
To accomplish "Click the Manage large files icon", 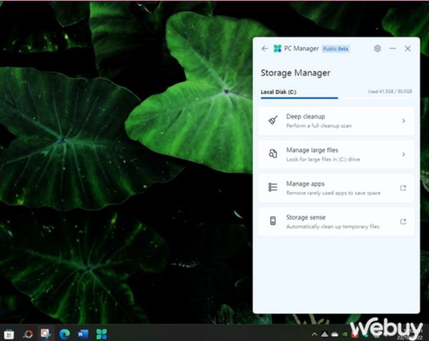I will pos(273,154).
